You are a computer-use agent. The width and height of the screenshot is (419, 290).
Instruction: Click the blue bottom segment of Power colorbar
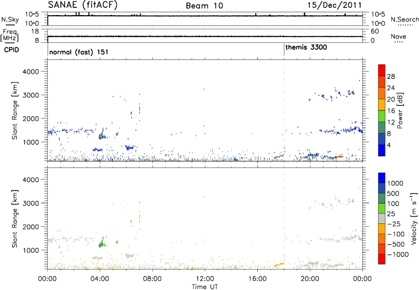tap(382, 150)
